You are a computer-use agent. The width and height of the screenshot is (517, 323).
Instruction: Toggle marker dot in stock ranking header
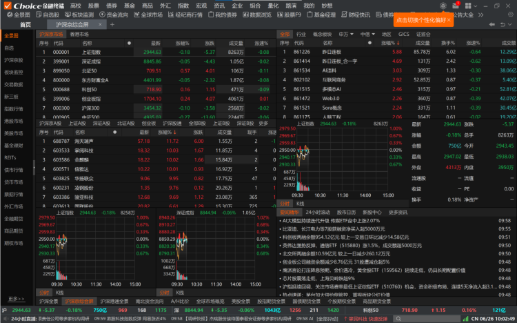pyautogui.click(x=114, y=132)
